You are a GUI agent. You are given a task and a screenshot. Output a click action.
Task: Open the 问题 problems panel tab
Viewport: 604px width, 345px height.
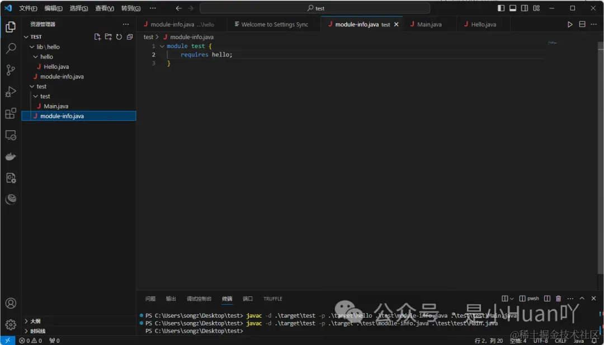150,299
